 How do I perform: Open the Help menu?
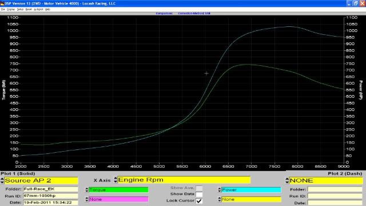(x=47, y=9)
